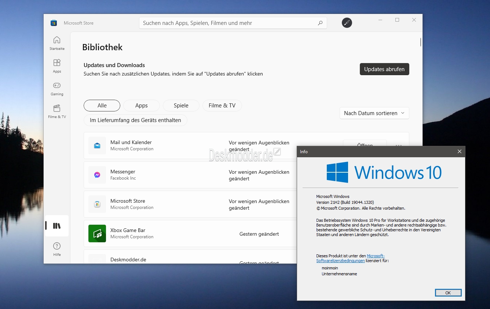
Task: Click Öffnen for Mail und Kalender
Action: pos(365,144)
